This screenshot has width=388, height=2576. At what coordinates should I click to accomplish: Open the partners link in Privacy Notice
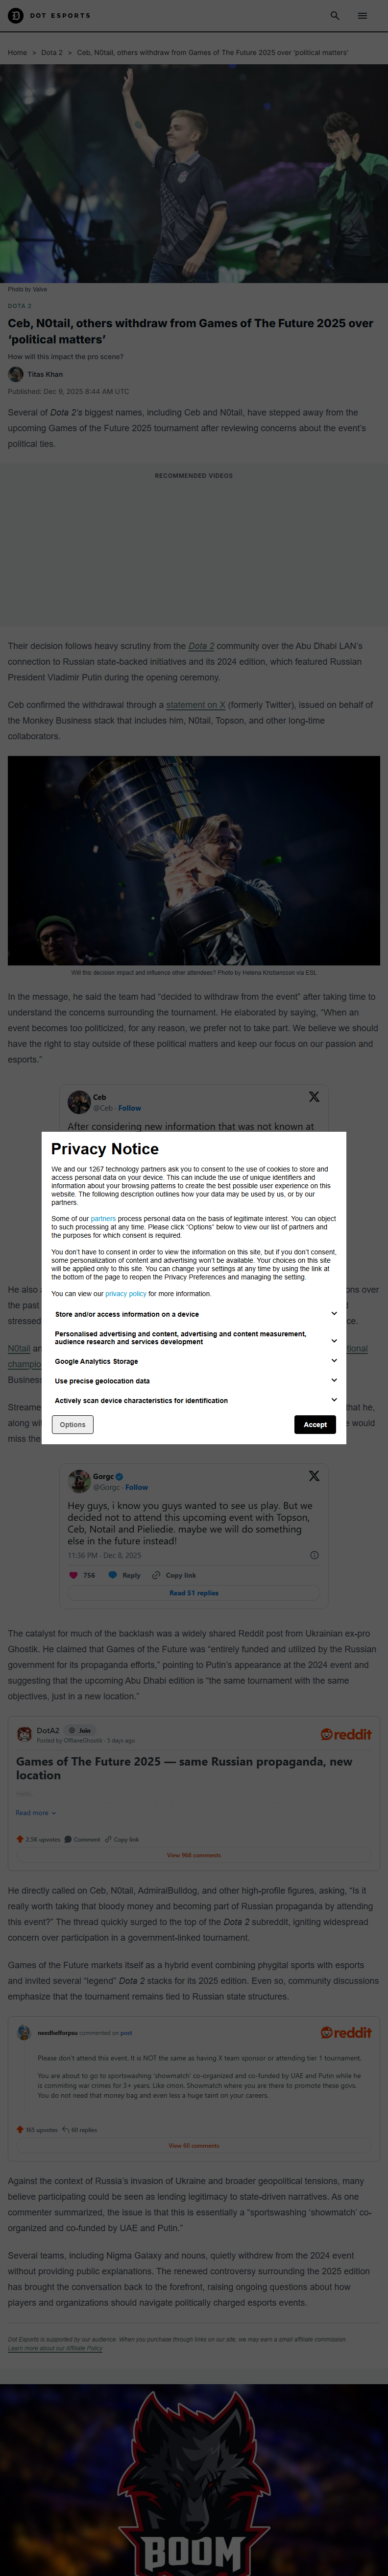point(103,1219)
